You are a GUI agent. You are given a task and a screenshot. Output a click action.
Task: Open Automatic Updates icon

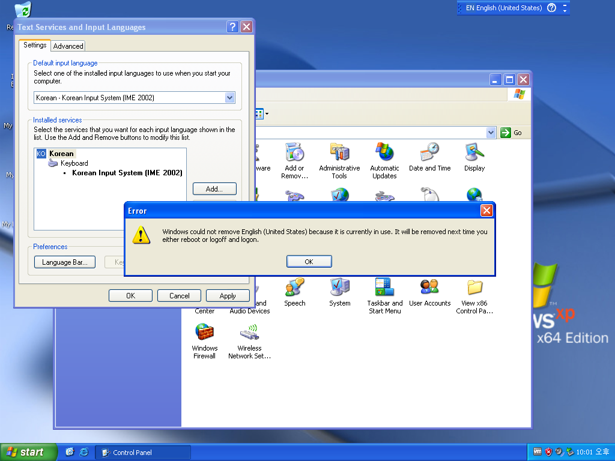384,161
